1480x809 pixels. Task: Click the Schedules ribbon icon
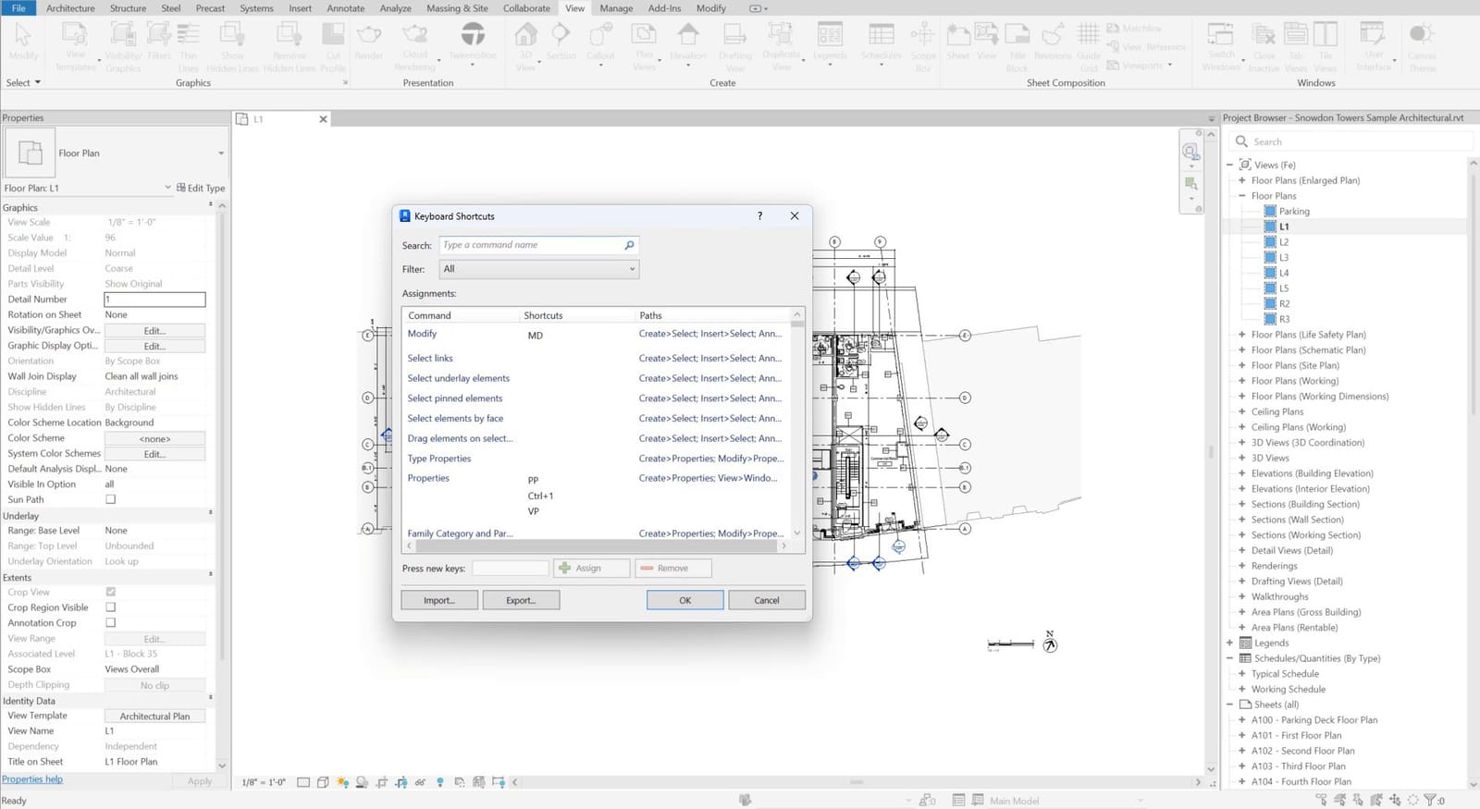pyautogui.click(x=881, y=35)
